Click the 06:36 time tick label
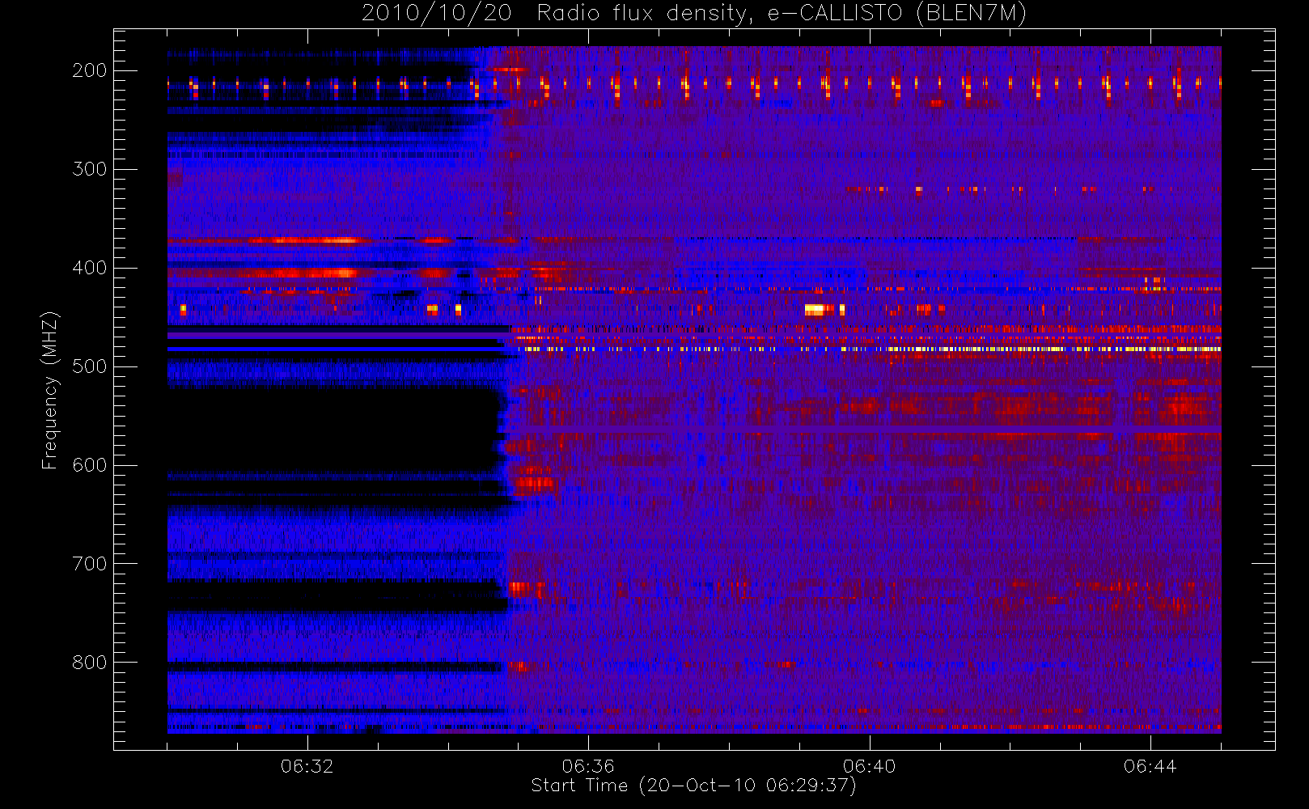 coord(588,766)
